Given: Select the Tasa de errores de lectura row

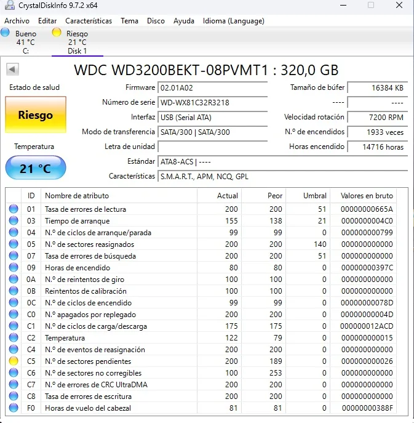Looking at the screenshot, I should pyautogui.click(x=201, y=209).
